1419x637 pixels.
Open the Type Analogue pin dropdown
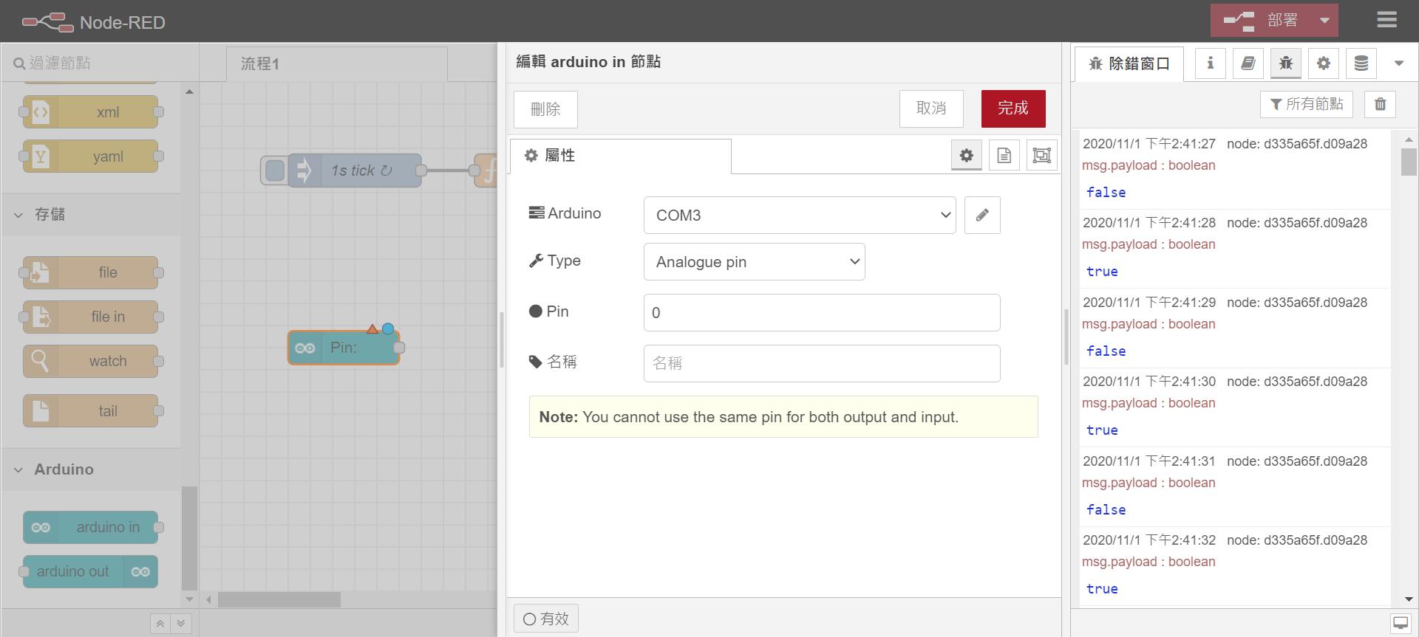coord(755,262)
